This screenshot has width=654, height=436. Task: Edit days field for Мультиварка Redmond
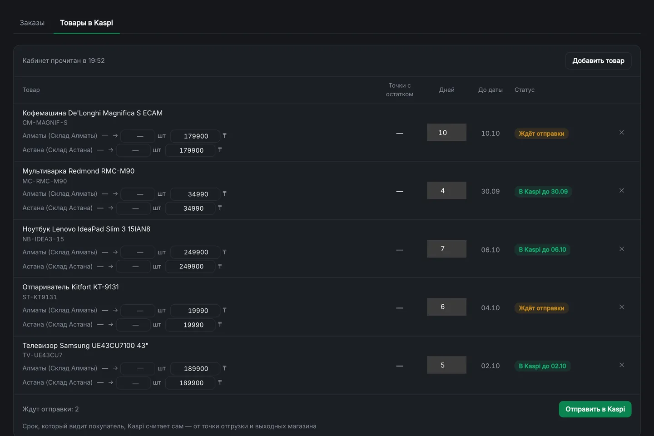tap(446, 191)
